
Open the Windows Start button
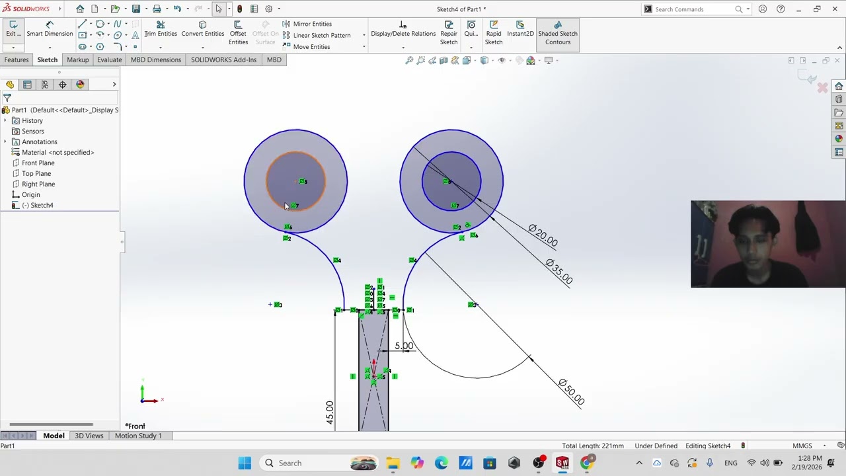245,463
